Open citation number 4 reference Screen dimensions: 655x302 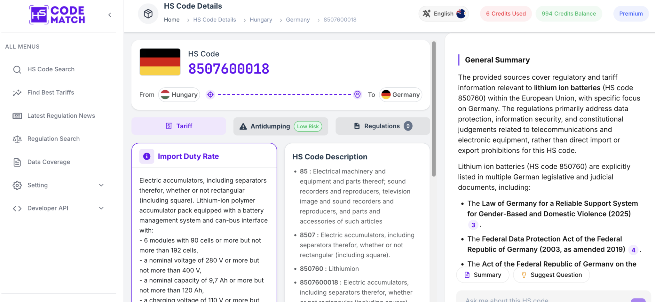[633, 250]
